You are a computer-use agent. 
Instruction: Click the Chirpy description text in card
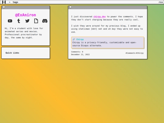tap(104, 44)
